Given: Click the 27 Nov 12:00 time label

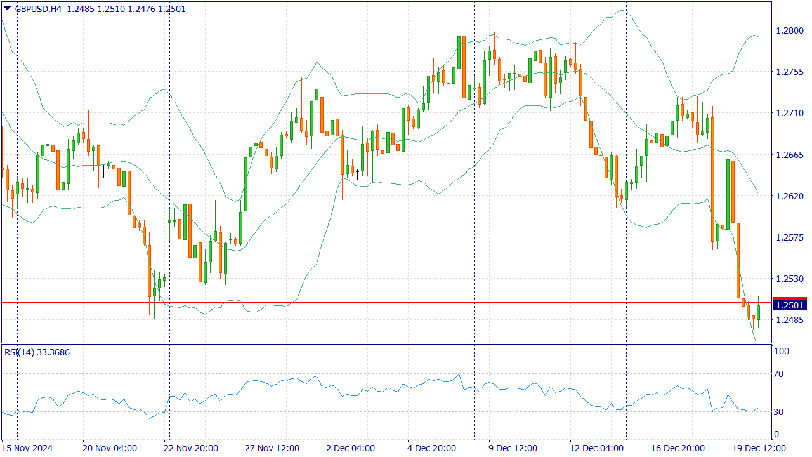Looking at the screenshot, I should click(272, 448).
